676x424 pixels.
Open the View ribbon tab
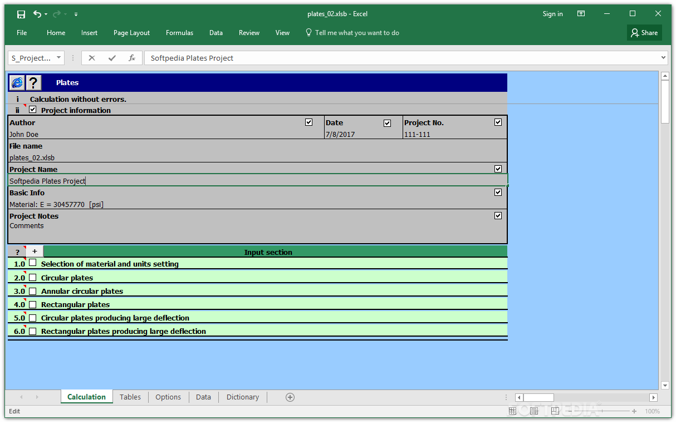(x=282, y=33)
